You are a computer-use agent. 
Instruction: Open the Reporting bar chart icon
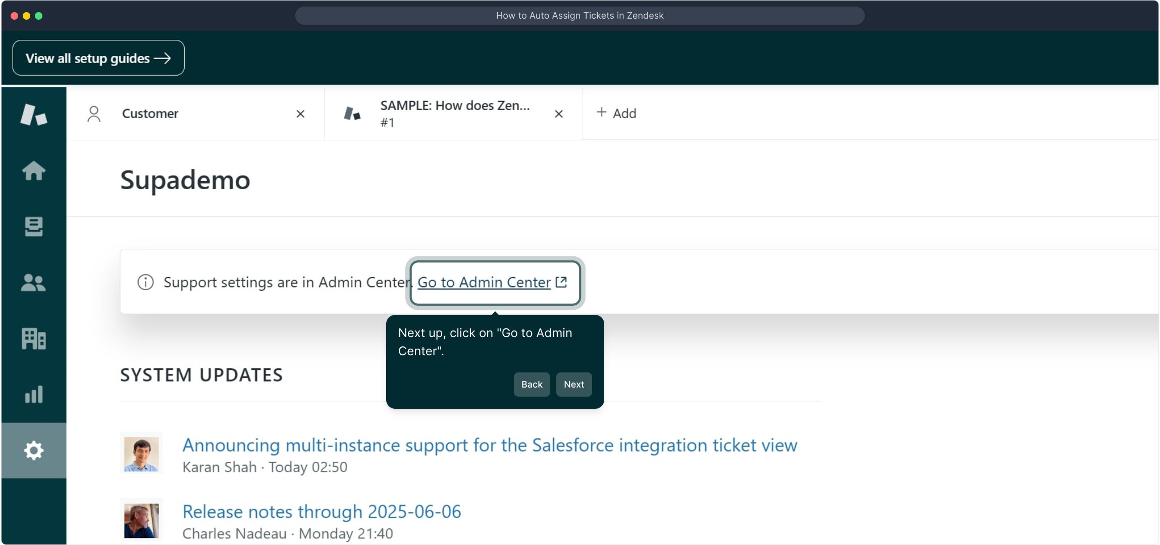pos(33,395)
